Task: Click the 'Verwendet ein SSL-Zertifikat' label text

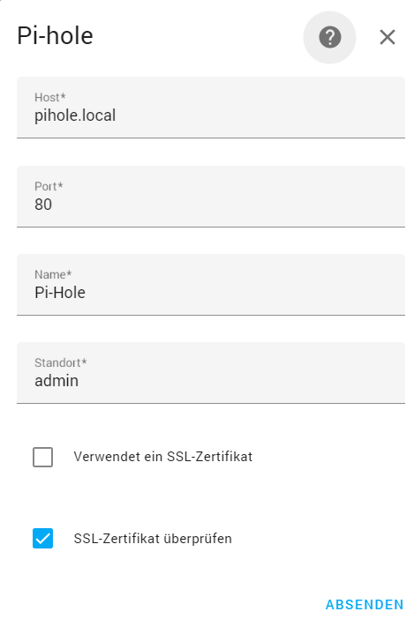Action: (162, 457)
